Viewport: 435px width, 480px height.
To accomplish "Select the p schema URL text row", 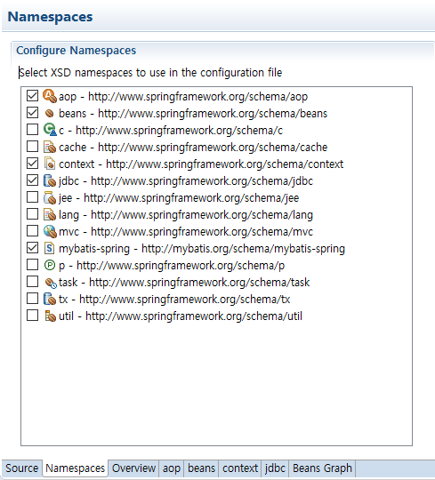I will coord(172,266).
